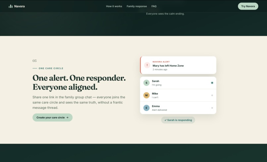The width and height of the screenshot is (267, 162).
Task: Click Mike's name in the list
Action: [155, 94]
